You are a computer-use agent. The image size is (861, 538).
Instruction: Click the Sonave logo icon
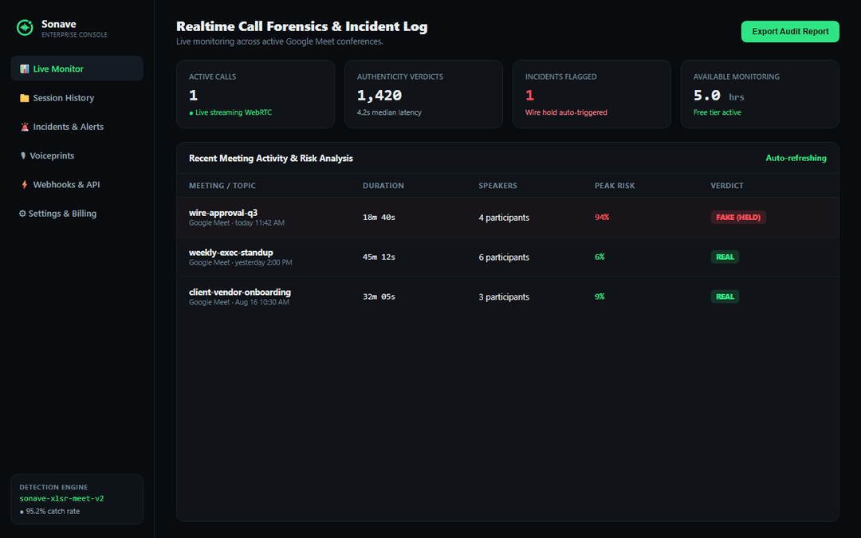[x=25, y=27]
